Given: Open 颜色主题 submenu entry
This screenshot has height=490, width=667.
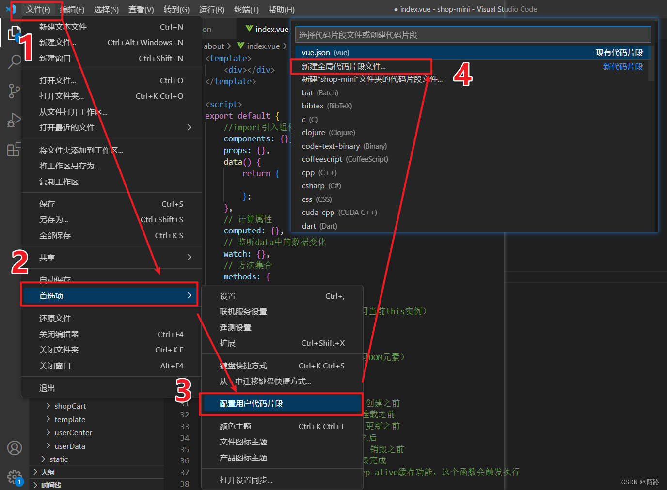Looking at the screenshot, I should [282, 426].
